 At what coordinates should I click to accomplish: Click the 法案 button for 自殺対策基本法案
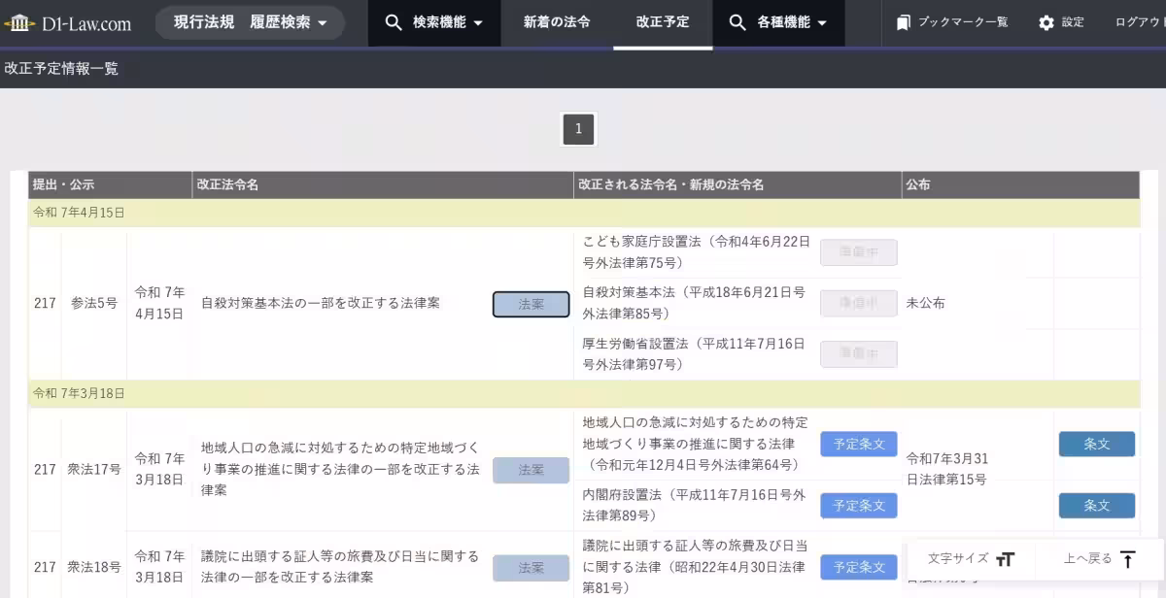531,304
